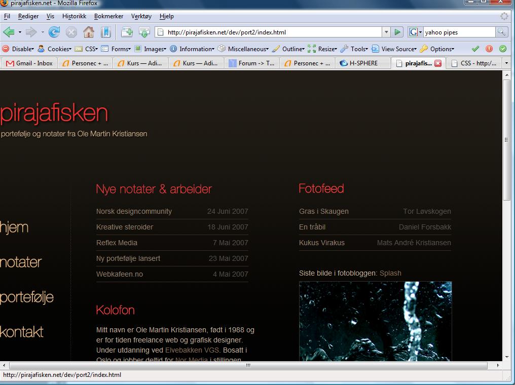
Task: Open the back button history dropdown arrow
Action: [x=20, y=32]
